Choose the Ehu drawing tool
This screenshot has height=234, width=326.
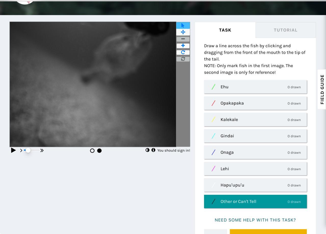255,87
